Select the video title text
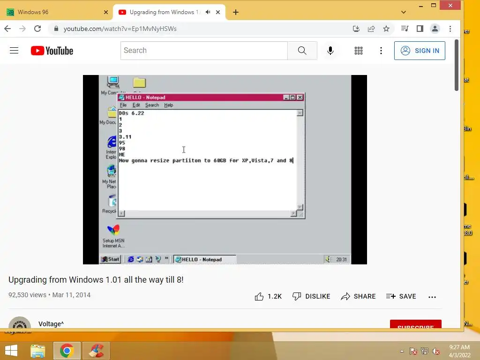480x360 pixels. [x=96, y=280]
